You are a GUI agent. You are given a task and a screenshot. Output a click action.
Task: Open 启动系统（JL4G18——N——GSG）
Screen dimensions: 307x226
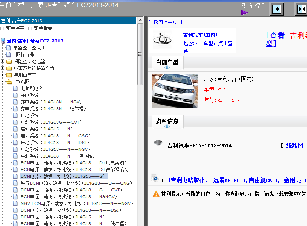point(55,136)
